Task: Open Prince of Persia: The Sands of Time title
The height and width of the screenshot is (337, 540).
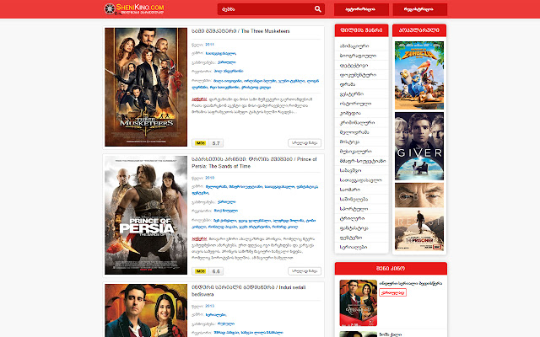Action: 254,163
